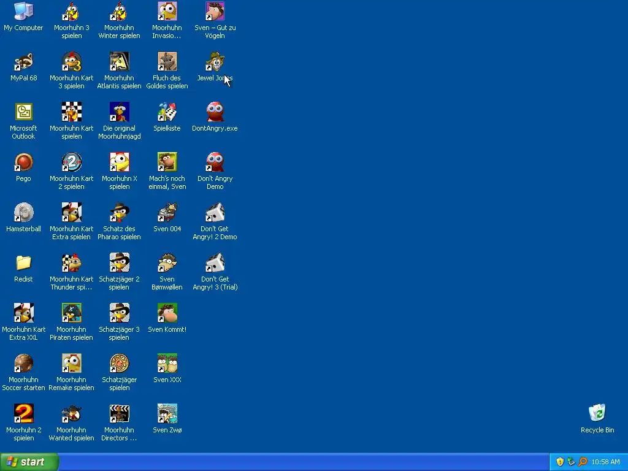Click the Moorhuhn X spielen icon

pyautogui.click(x=120, y=162)
